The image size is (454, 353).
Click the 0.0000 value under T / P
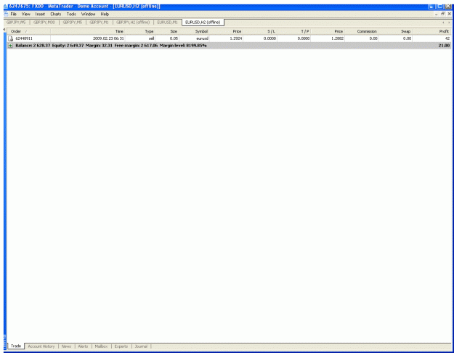(304, 38)
